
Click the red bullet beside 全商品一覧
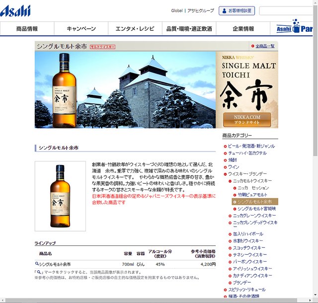pyautogui.click(x=252, y=46)
